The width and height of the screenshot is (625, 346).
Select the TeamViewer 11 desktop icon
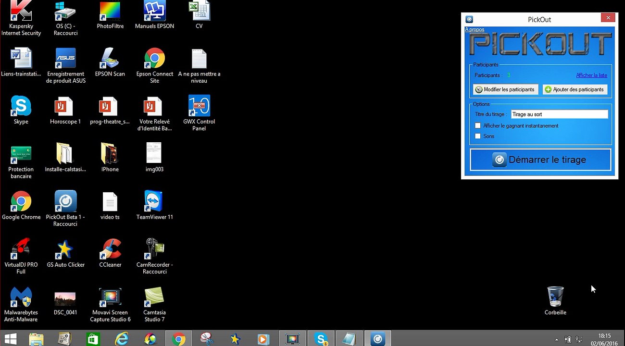[154, 205]
